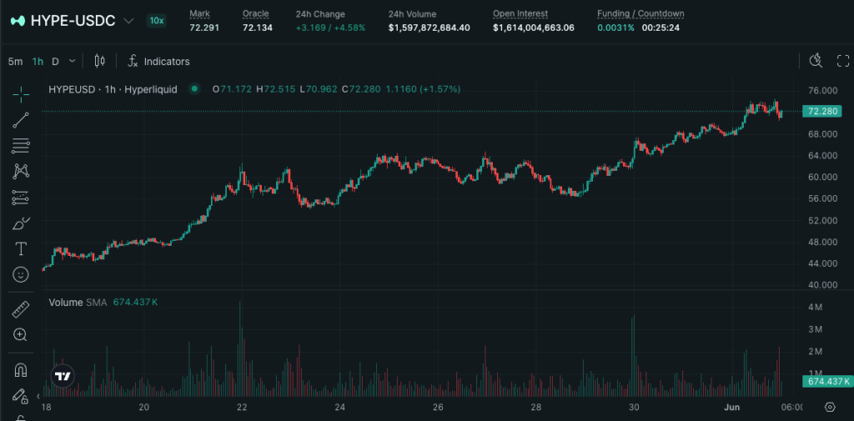Image resolution: width=854 pixels, height=421 pixels.
Task: Click the 0.0031% funding rate value
Action: [615, 28]
